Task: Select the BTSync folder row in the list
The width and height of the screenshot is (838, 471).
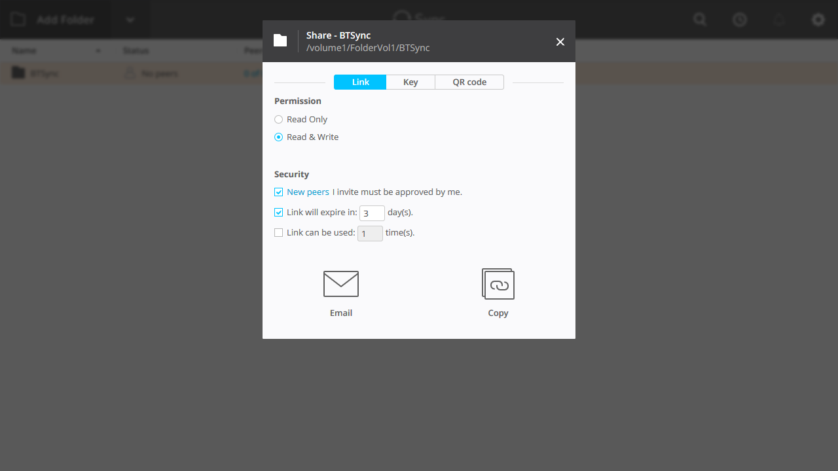Action: click(x=131, y=73)
